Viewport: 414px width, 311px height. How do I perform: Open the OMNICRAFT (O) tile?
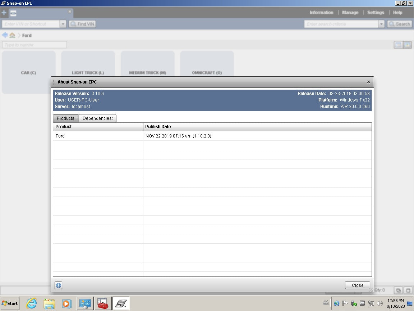point(207,64)
